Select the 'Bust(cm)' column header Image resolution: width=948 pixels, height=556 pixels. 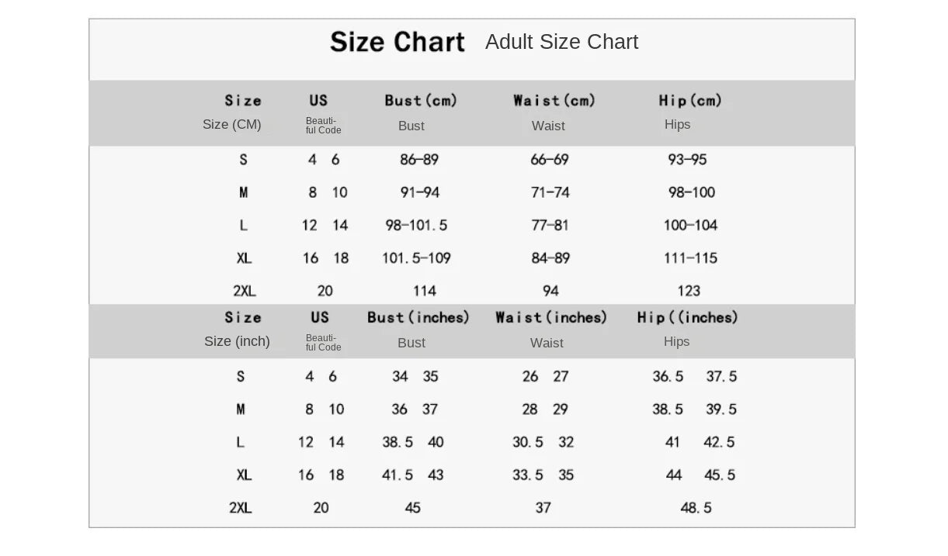(x=421, y=101)
